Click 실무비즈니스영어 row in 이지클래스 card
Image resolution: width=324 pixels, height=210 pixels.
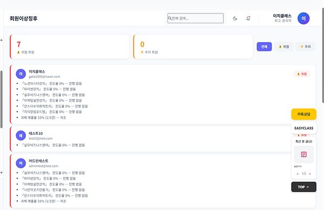click(x=53, y=95)
